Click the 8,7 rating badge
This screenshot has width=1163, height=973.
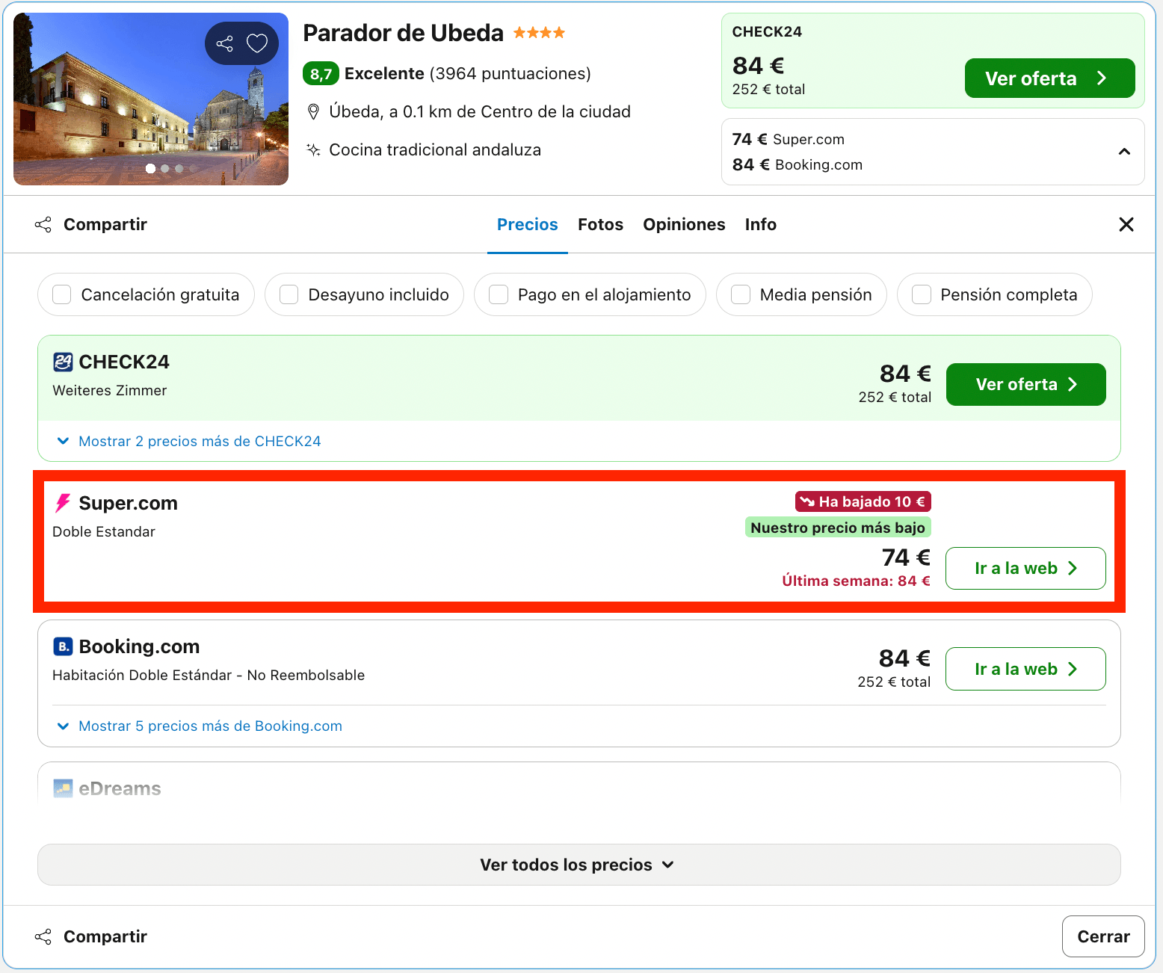[321, 74]
